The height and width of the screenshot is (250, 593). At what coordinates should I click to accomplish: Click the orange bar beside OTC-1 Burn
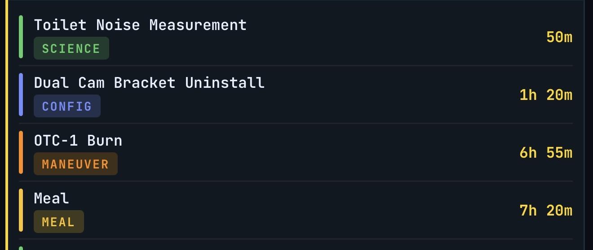21,152
